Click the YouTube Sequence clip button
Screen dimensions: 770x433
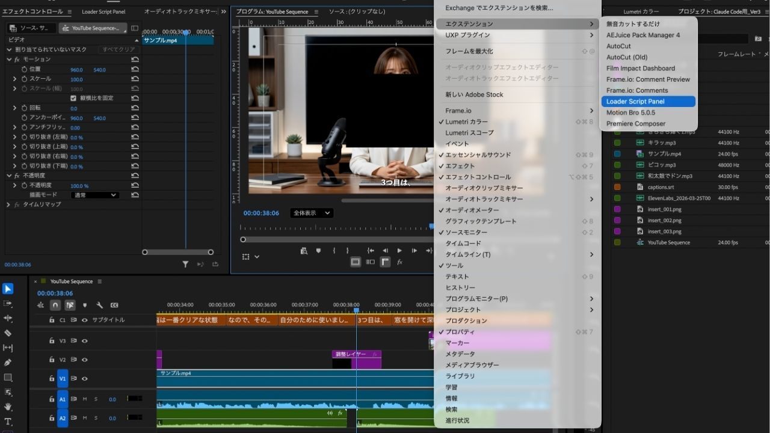93,28
